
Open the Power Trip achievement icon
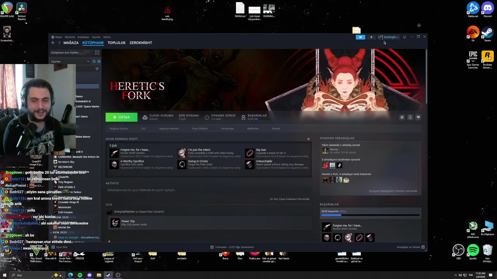(x=115, y=223)
